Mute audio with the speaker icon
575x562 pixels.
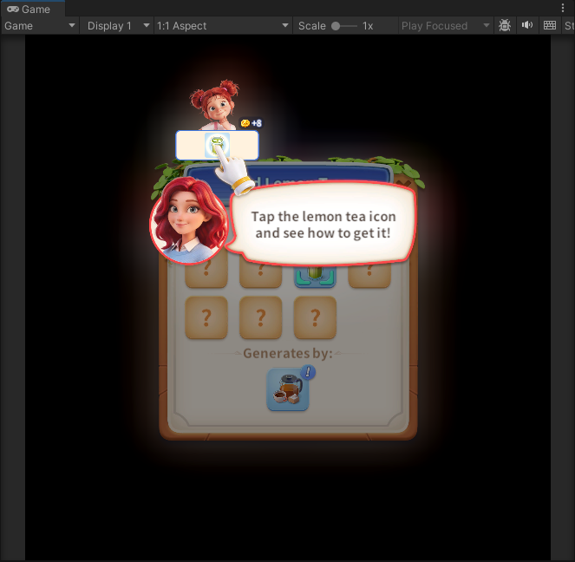pos(526,26)
